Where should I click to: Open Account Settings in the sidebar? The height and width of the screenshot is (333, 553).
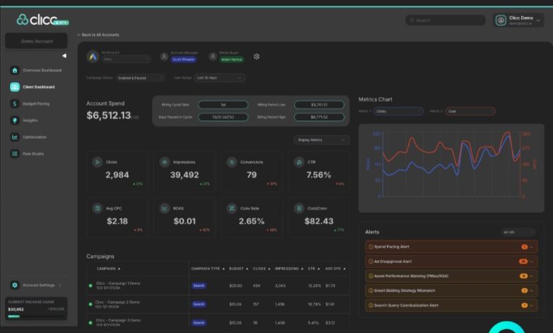[38, 285]
